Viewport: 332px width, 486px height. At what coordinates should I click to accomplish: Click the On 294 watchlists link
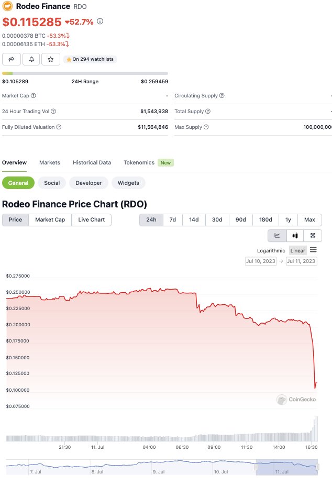click(x=90, y=59)
